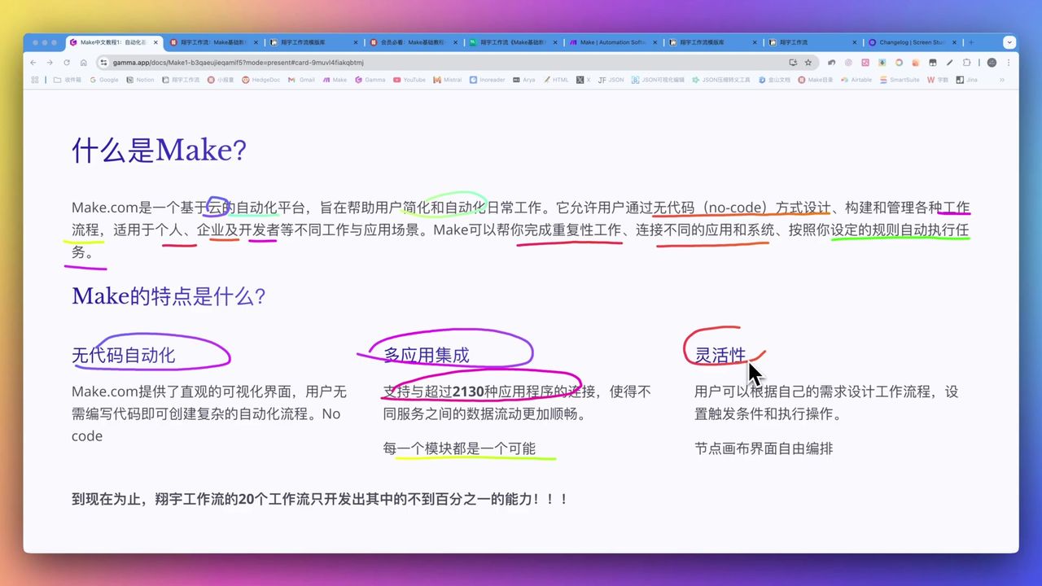The height and width of the screenshot is (586, 1042).
Task: Toggle the side panel icon
Action: pos(966,62)
